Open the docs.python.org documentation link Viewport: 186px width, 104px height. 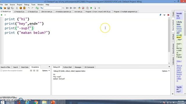coord(179,71)
